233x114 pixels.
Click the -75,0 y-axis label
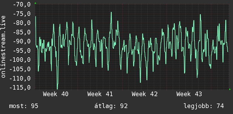[x=22, y=14]
